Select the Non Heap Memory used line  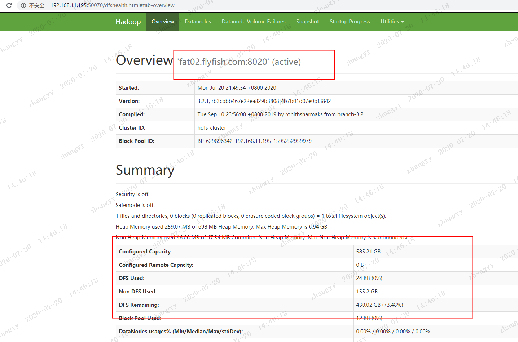coord(262,238)
